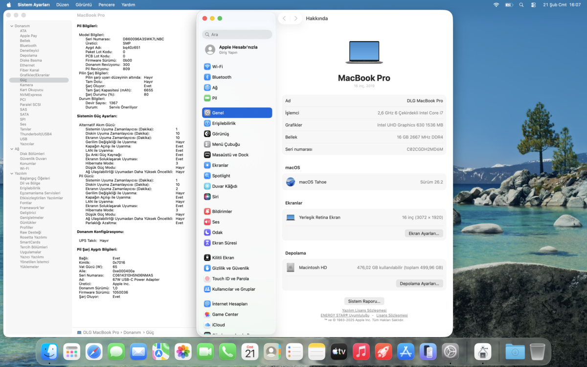
Task: Select Genel in the settings sidebar
Action: [237, 113]
